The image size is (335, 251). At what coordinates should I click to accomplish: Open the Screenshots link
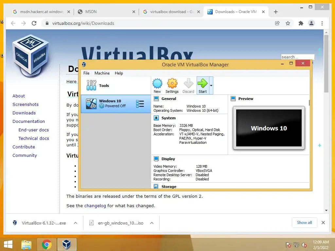click(x=26, y=104)
